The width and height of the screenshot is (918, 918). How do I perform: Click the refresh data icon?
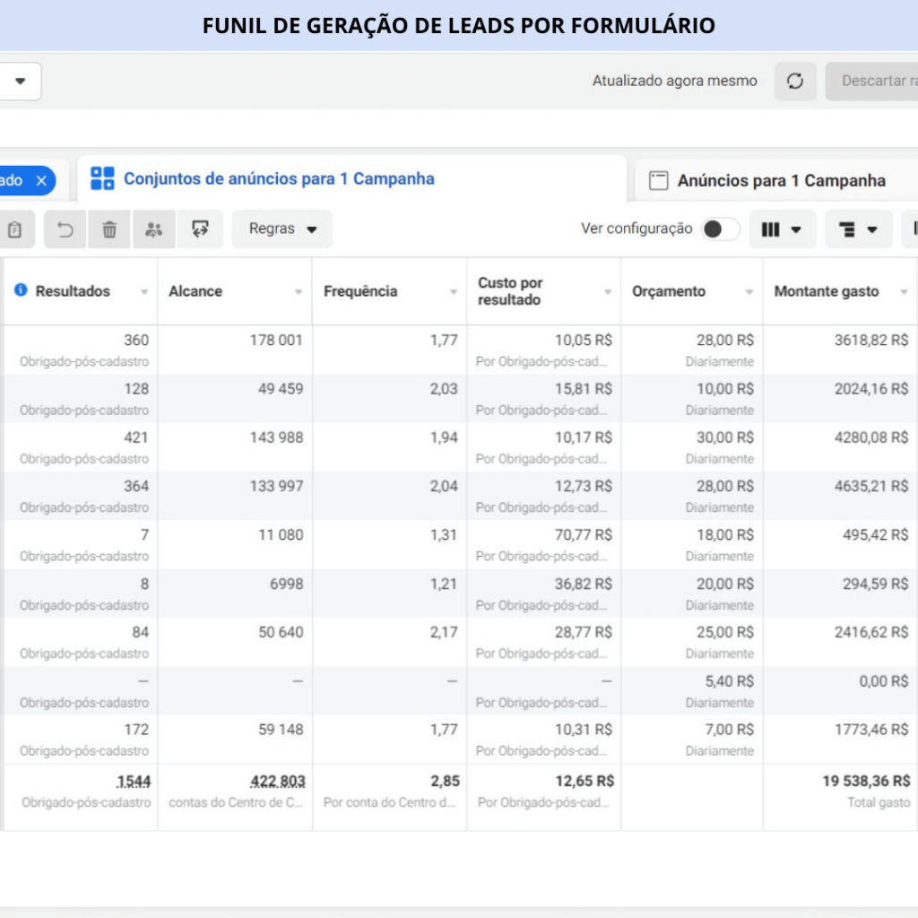[795, 81]
